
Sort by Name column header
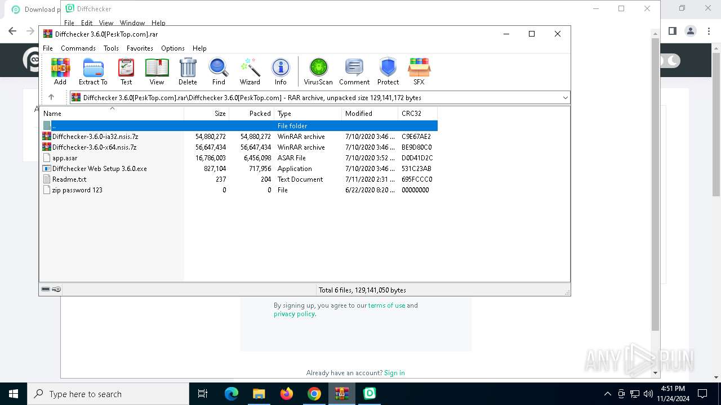(112, 113)
